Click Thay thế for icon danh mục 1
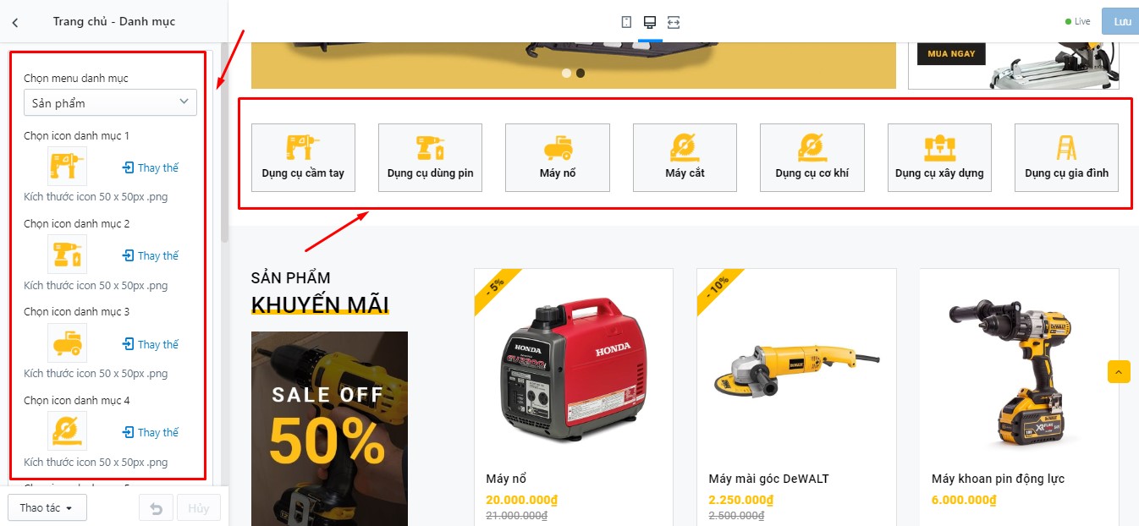 tap(151, 167)
